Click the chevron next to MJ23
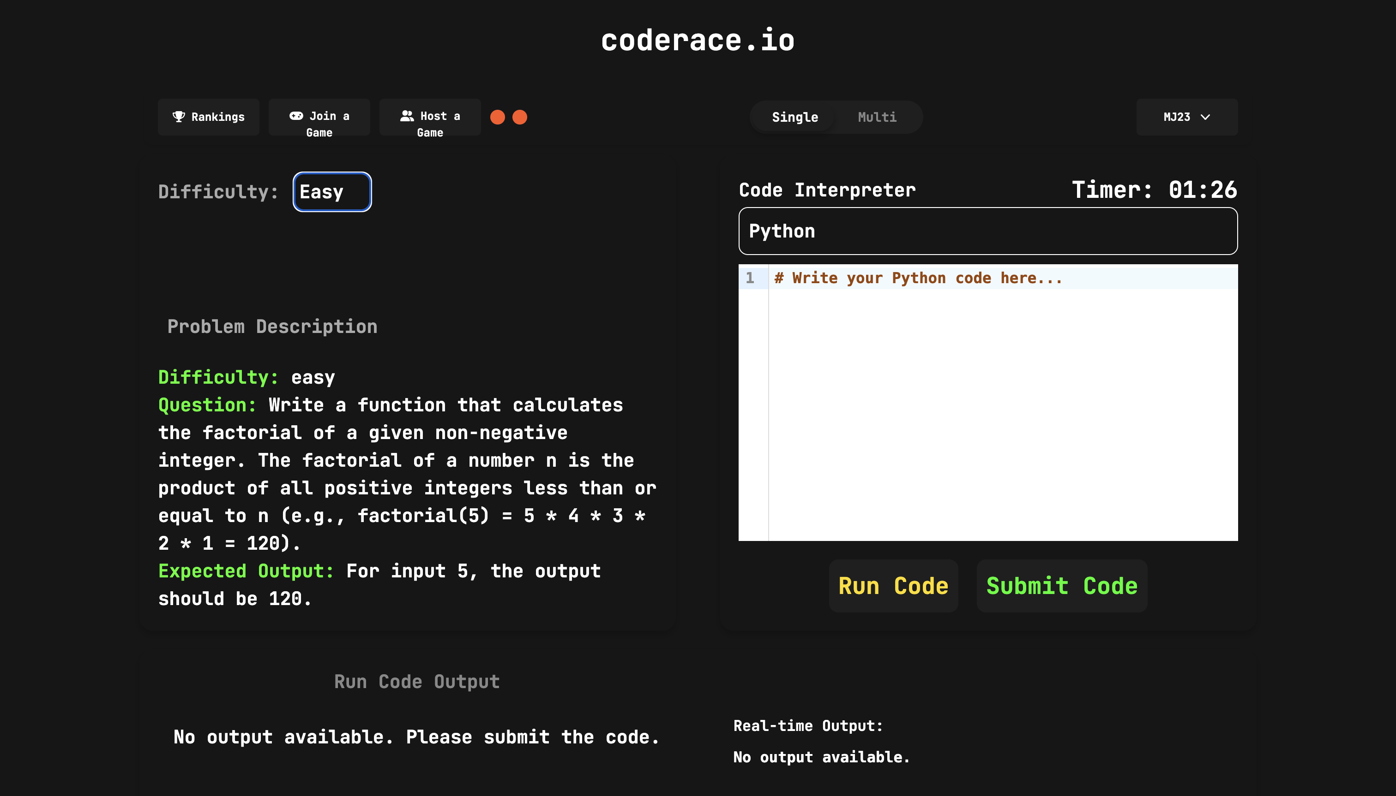Image resolution: width=1396 pixels, height=796 pixels. coord(1205,117)
